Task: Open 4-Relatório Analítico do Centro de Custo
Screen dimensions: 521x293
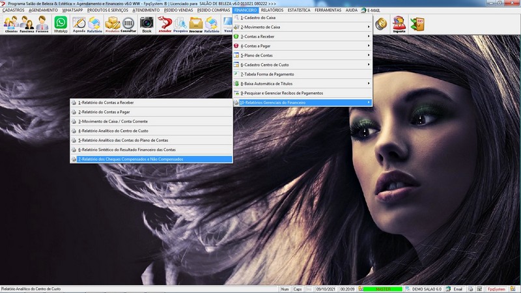Action: [x=151, y=131]
